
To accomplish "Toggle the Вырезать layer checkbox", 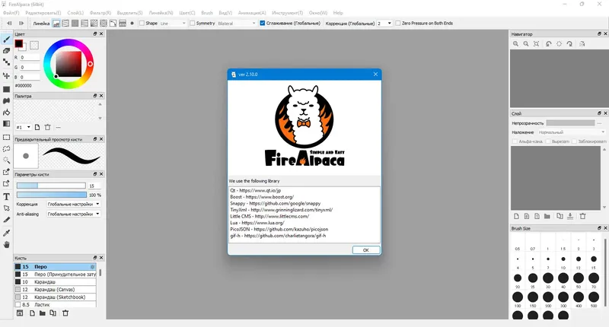I will coord(548,141).
